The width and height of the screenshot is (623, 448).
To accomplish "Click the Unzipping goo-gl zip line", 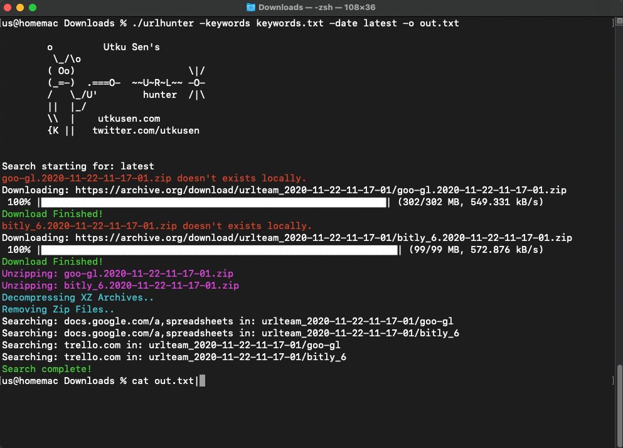I will 117,274.
